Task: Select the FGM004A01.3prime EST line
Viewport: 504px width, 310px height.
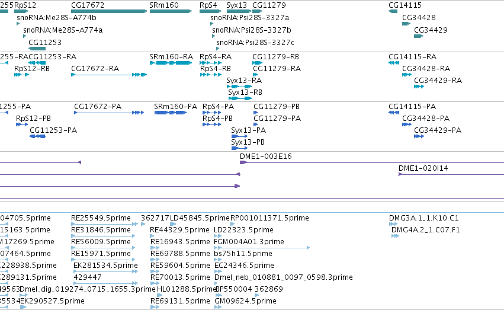Action: pos(262,248)
